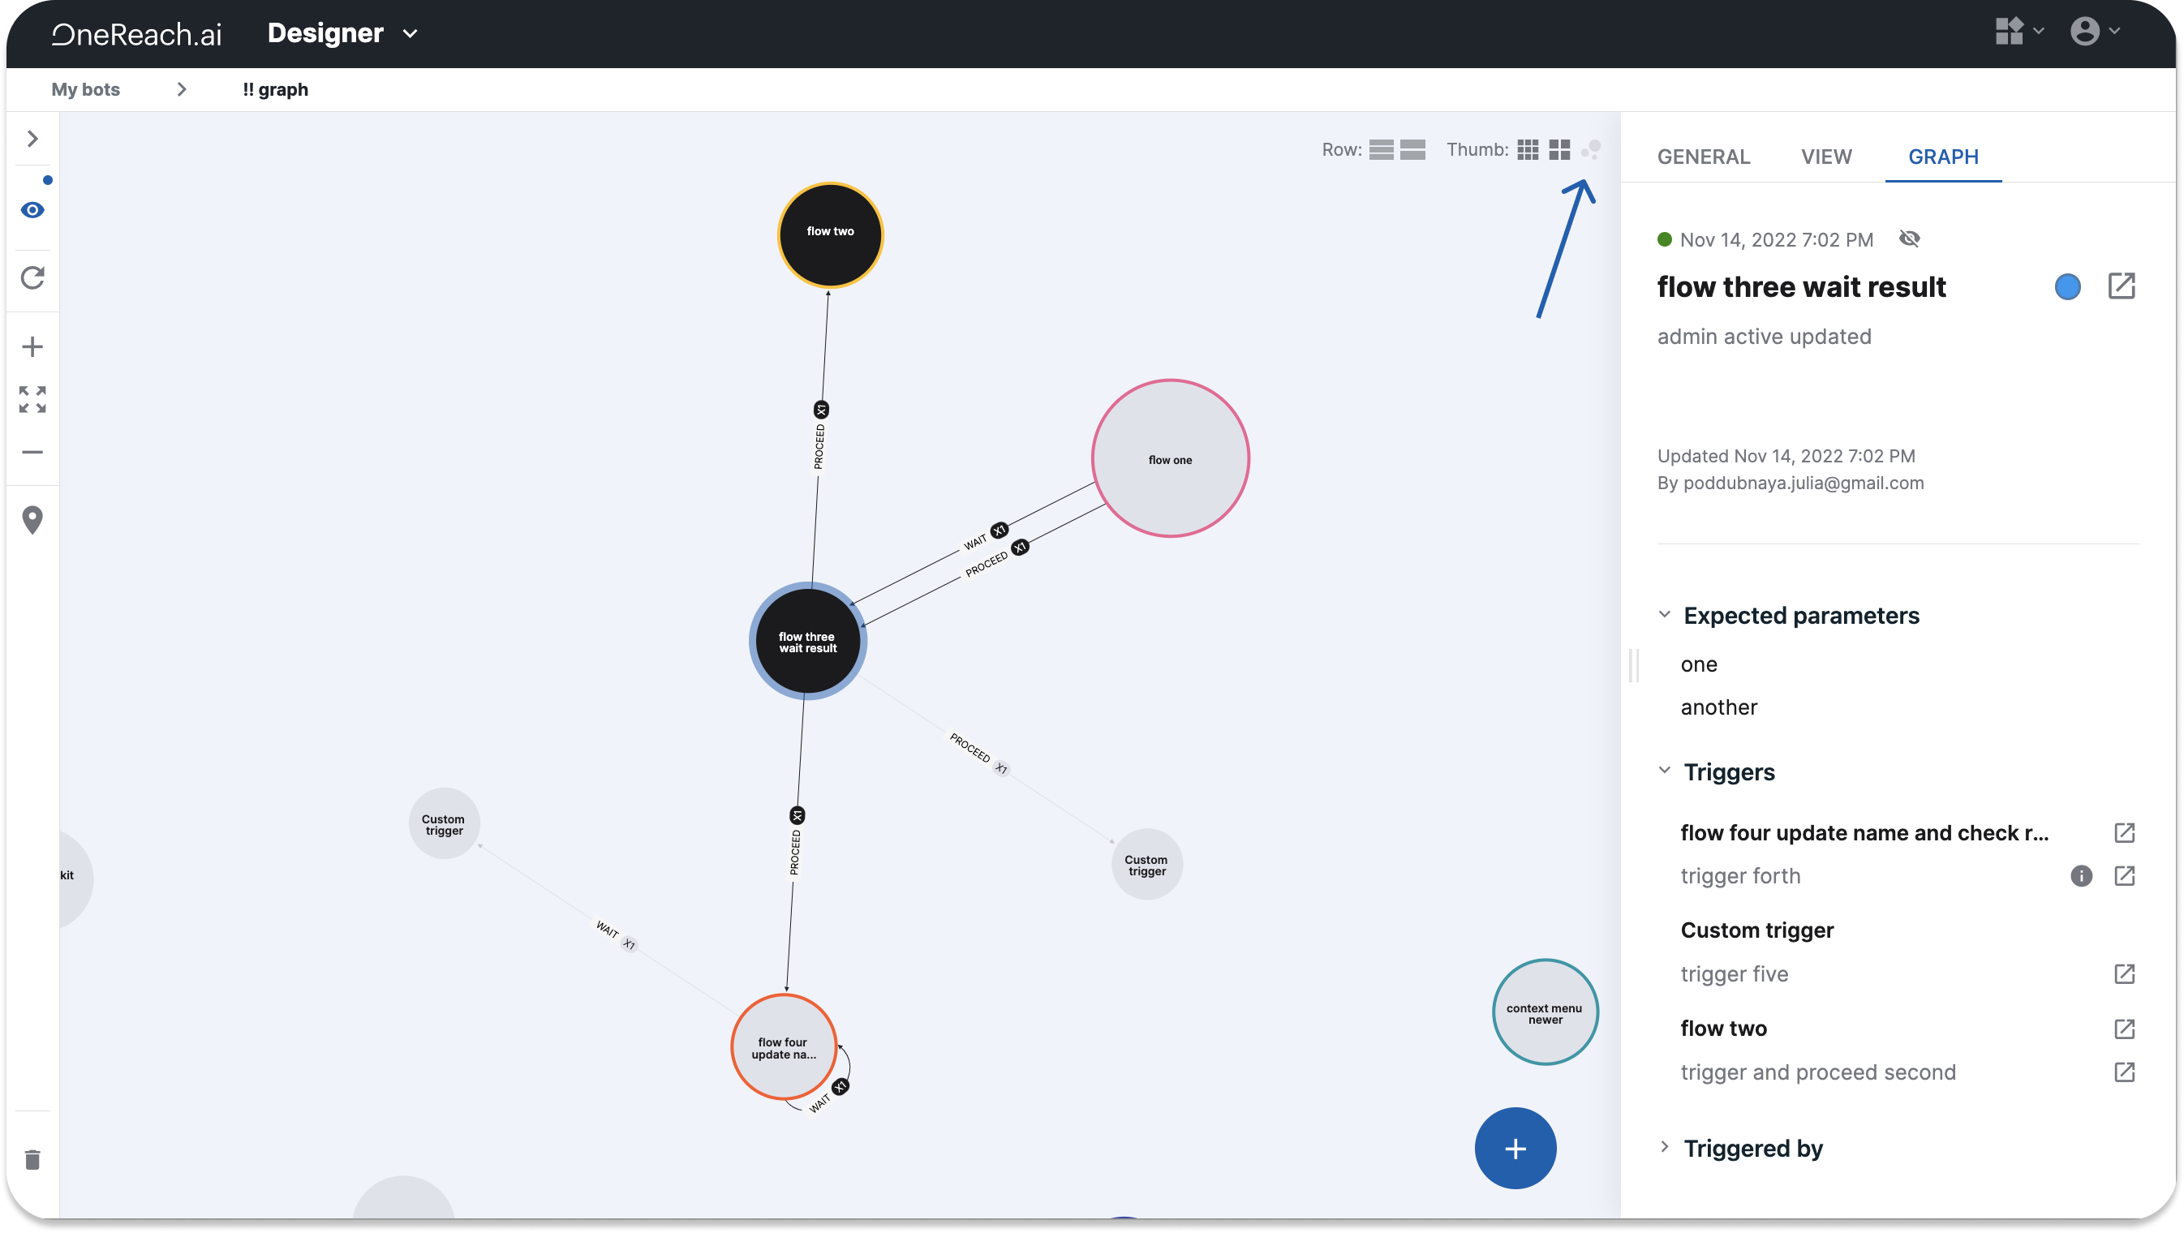Zoom out using the minus icon
This screenshot has height=1233, width=2184.
point(33,452)
